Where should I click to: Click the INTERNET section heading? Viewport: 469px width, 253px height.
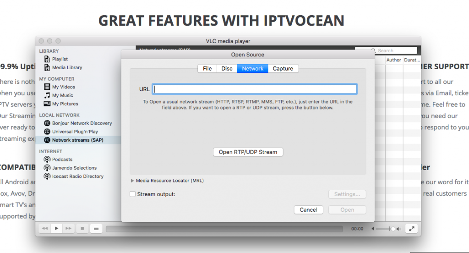click(x=50, y=151)
